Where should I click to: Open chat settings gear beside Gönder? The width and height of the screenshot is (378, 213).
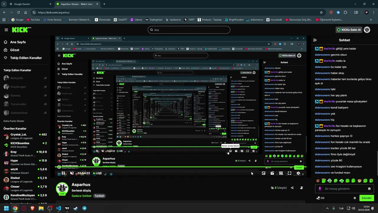(x=355, y=198)
